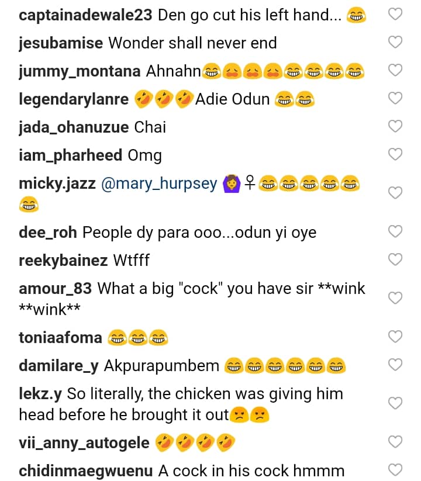This screenshot has width=421, height=481.
Task: Like lekz.y's comment
Action: (x=395, y=403)
